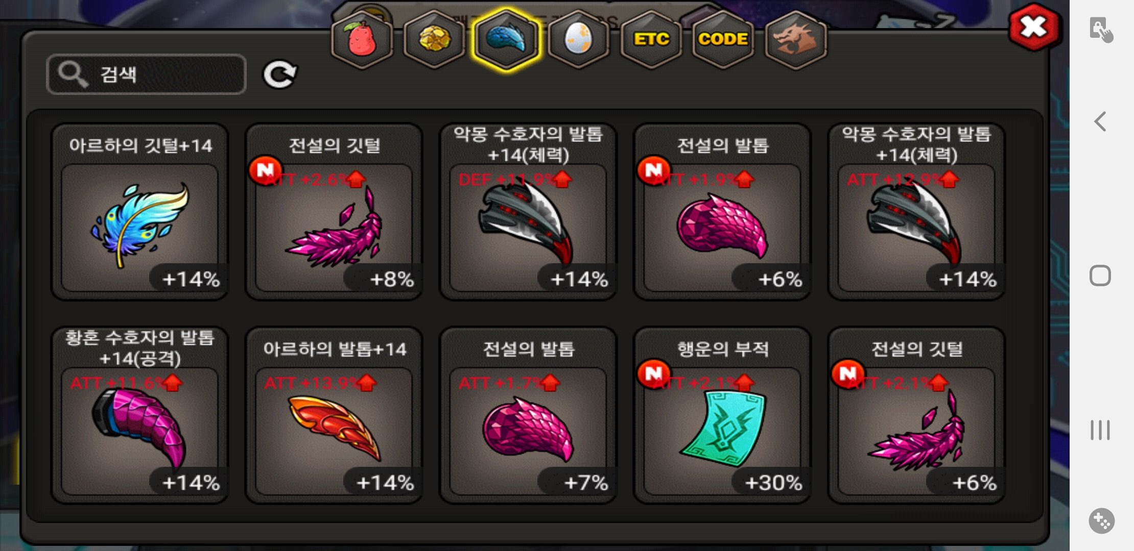Open the ETC items tab

[x=651, y=40]
